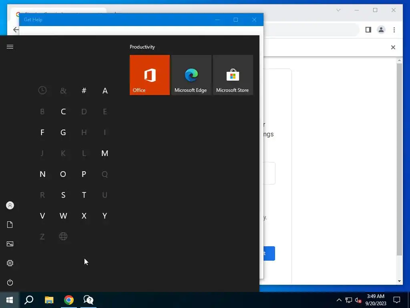Screen dimensions: 410x308
Task: Jump to letter A apps
Action: pyautogui.click(x=105, y=90)
